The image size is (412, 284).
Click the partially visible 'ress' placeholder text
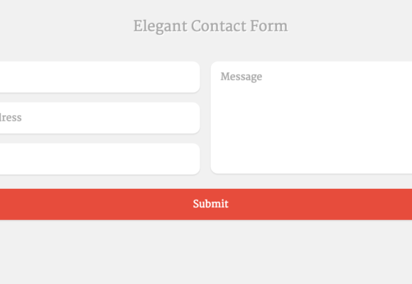tap(11, 117)
